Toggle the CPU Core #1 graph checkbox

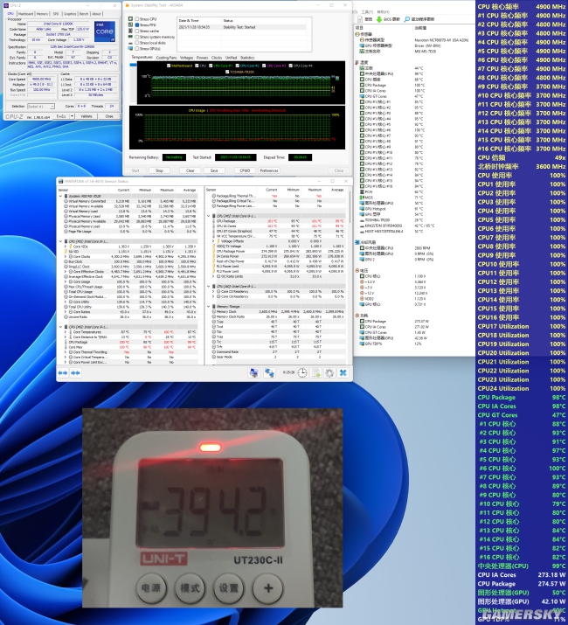point(211,66)
